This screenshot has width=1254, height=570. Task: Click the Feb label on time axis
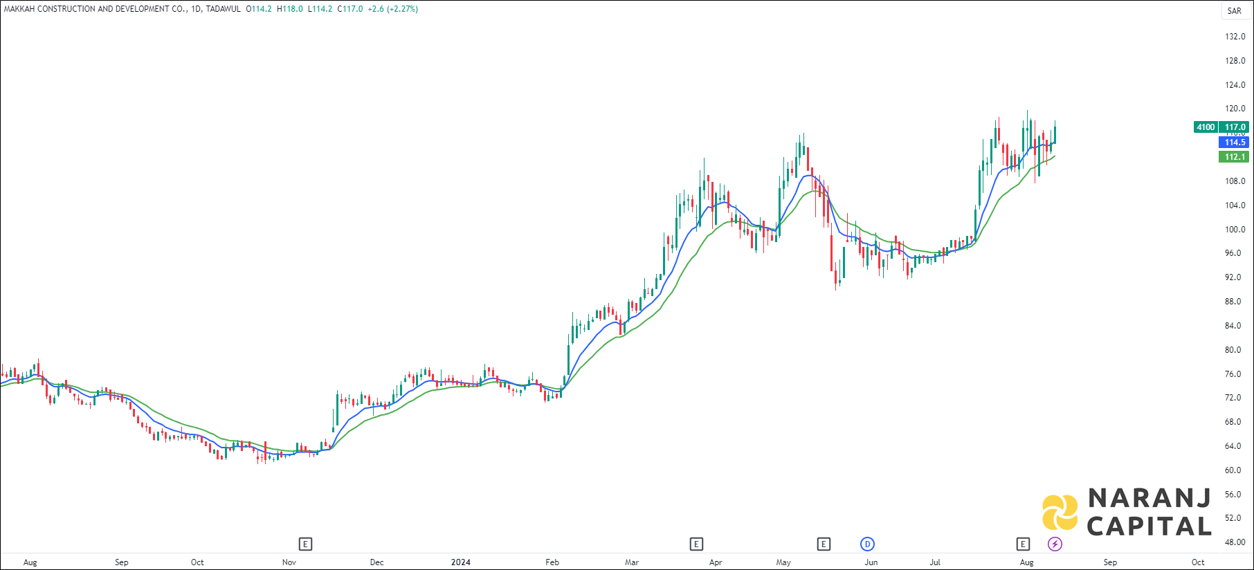click(552, 562)
